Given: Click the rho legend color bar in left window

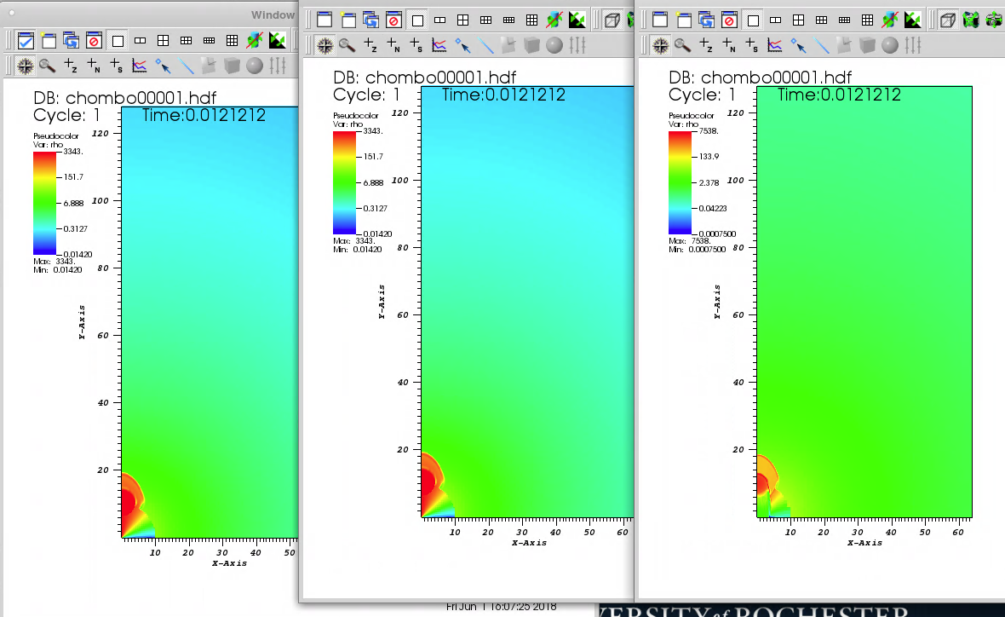Looking at the screenshot, I should click(x=44, y=204).
